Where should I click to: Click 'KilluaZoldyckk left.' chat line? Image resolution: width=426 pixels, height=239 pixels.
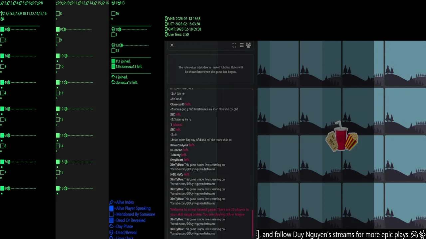click(x=182, y=145)
